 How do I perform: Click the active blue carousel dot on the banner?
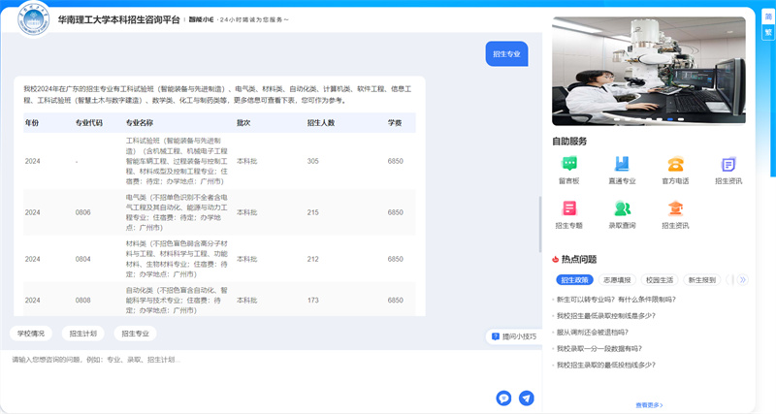pos(669,119)
